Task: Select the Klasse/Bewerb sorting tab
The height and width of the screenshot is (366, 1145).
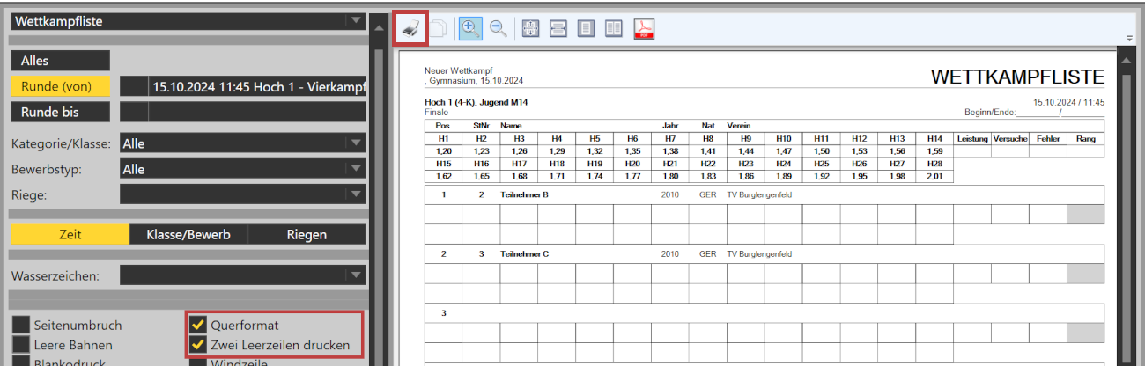Action: click(188, 234)
